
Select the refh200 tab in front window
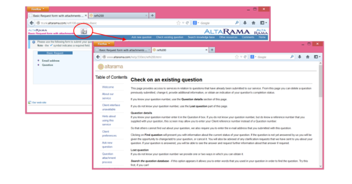[180, 50]
